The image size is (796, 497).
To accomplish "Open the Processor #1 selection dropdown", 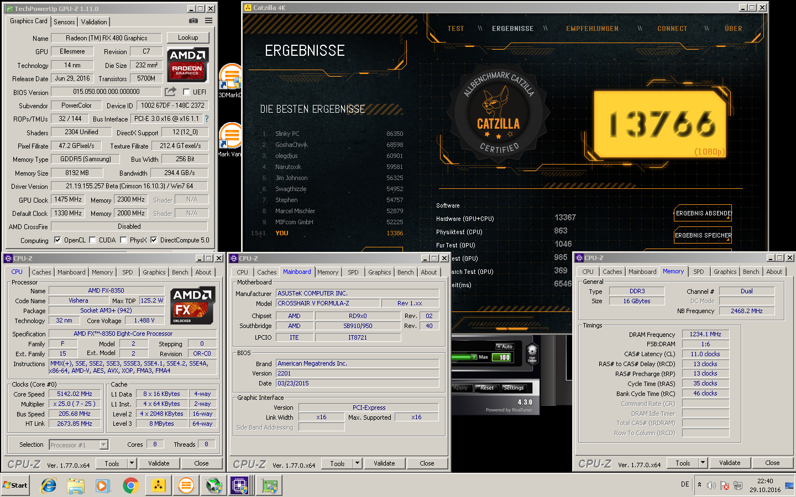I will pos(103,445).
